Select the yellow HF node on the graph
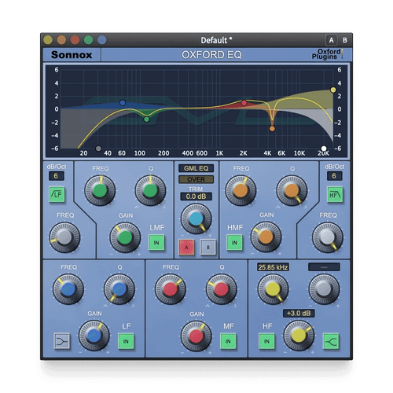393x393 pixels. tap(333, 90)
